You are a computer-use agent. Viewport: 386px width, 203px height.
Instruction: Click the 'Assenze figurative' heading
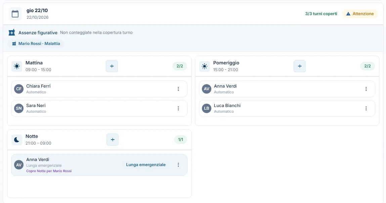[38, 33]
